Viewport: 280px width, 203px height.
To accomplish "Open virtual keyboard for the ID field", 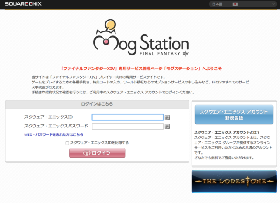I will (x=167, y=117).
